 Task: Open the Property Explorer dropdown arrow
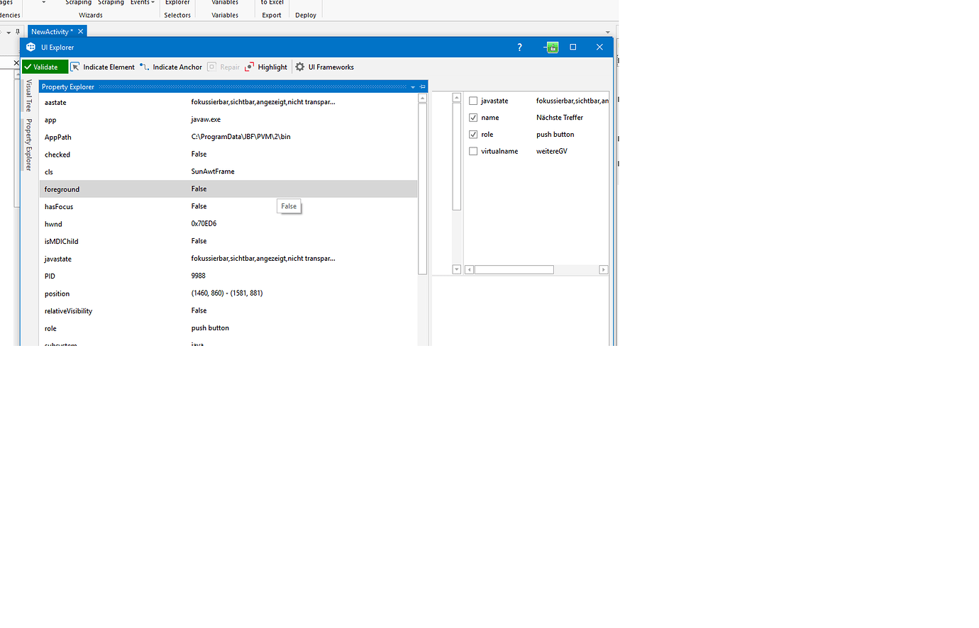pyautogui.click(x=413, y=86)
